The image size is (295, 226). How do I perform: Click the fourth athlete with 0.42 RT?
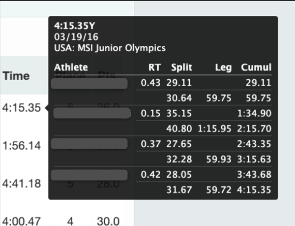(89, 175)
